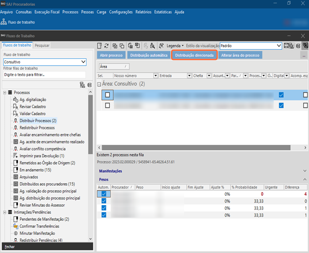Click the Distribuição direcionada button
The width and height of the screenshot is (309, 253).
194,55
